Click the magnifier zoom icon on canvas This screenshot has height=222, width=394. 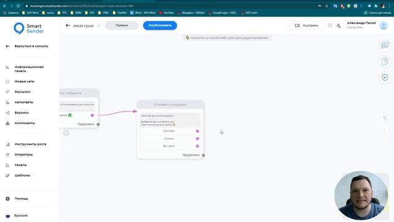(385, 118)
